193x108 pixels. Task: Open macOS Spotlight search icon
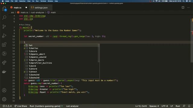183,1
